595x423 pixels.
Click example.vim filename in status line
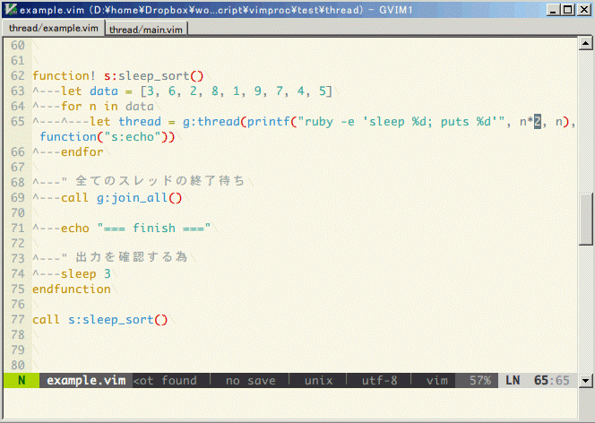click(x=86, y=380)
